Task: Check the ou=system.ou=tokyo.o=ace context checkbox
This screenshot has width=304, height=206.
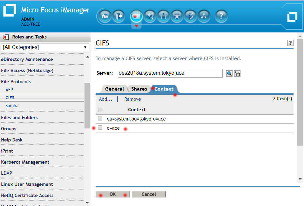Action: point(100,118)
